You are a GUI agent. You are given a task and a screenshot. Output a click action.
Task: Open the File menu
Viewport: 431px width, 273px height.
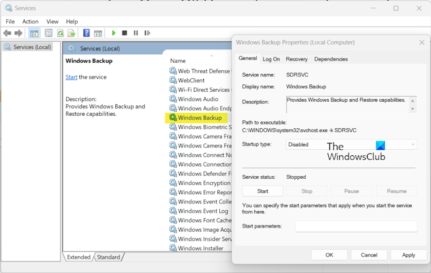click(x=10, y=22)
